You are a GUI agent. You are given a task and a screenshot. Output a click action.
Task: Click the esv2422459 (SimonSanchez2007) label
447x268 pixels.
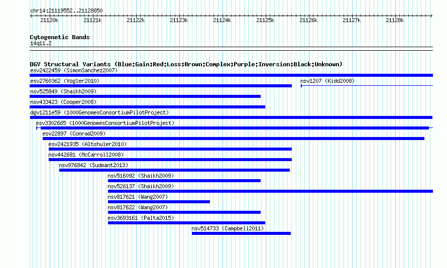(74, 70)
